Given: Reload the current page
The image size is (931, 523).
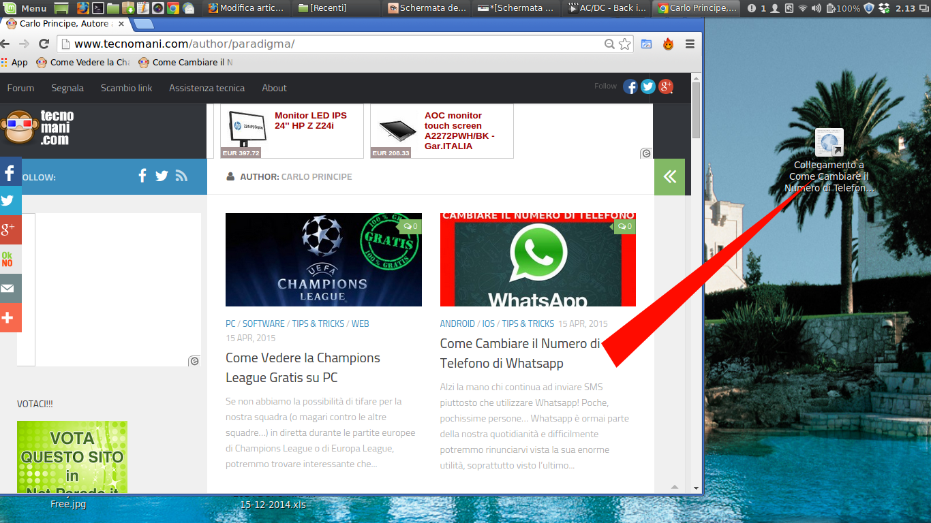Looking at the screenshot, I should [44, 44].
